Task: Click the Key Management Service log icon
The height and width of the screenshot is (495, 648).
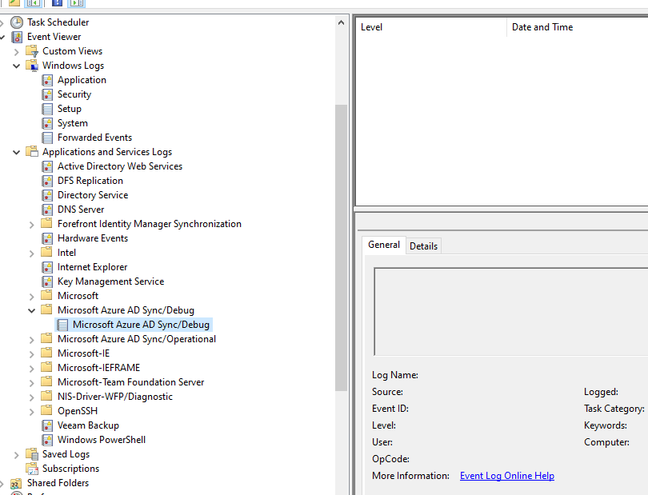Action: click(47, 281)
